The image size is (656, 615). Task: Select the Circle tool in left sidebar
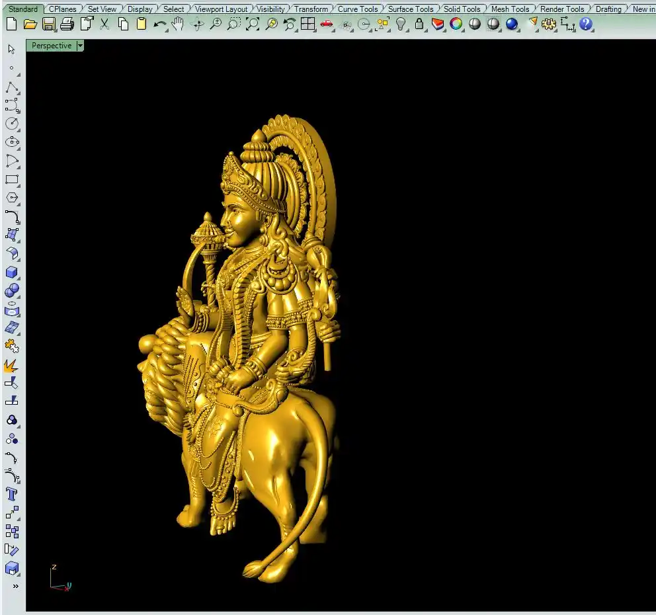(12, 124)
